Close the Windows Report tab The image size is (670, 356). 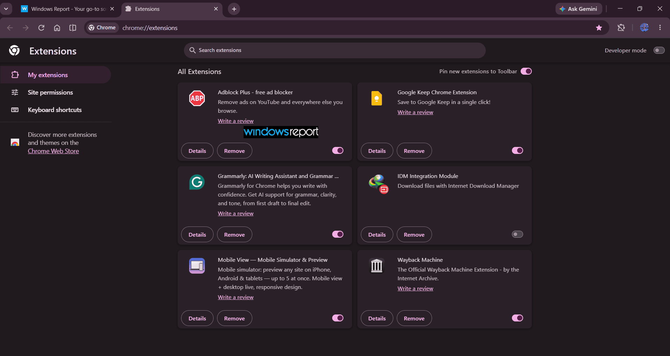(112, 9)
